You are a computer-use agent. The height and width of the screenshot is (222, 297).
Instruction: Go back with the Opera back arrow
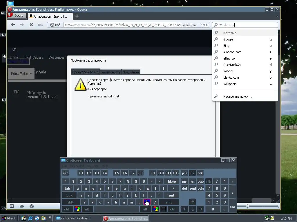[13, 25]
